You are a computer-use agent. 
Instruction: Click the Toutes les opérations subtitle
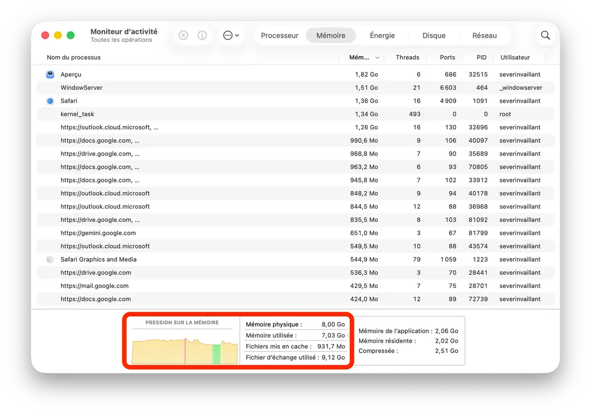pos(121,40)
